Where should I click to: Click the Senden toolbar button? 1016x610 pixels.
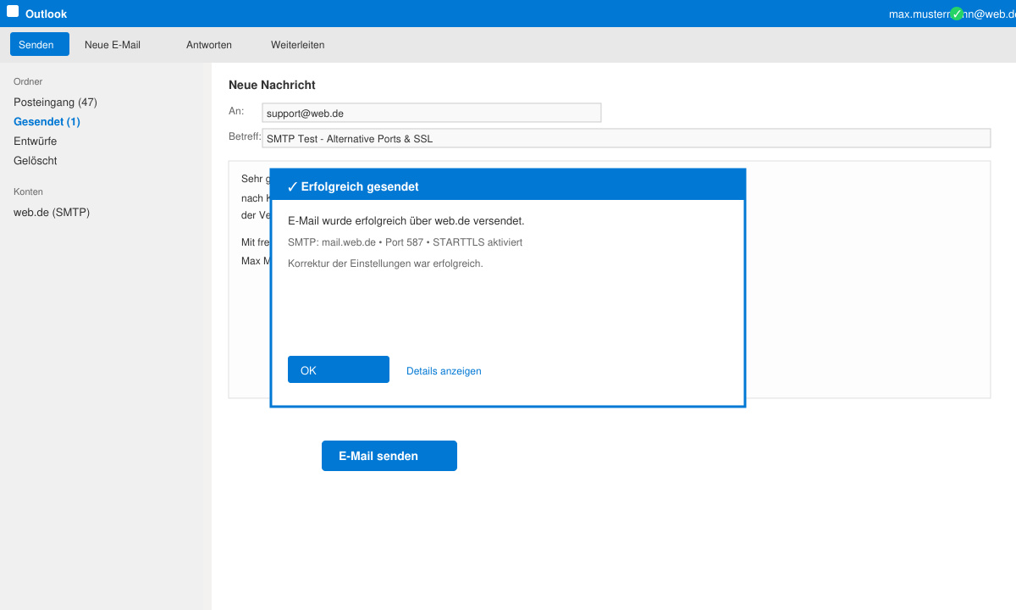point(40,44)
